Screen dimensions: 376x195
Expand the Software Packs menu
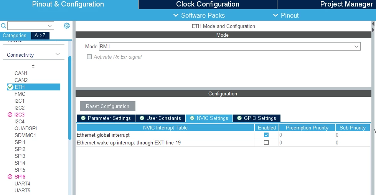point(199,15)
